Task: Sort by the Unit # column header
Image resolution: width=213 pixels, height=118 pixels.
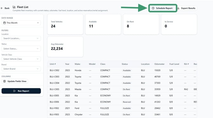Action: (53, 64)
